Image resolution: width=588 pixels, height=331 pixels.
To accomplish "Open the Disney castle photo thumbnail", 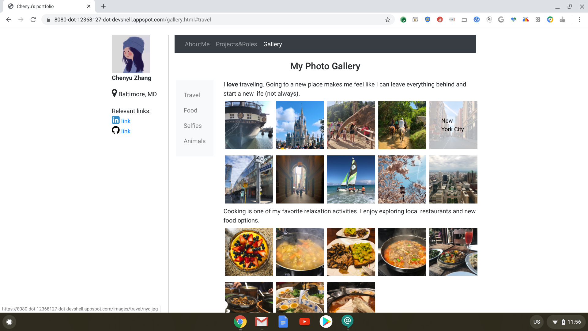I will tap(300, 125).
